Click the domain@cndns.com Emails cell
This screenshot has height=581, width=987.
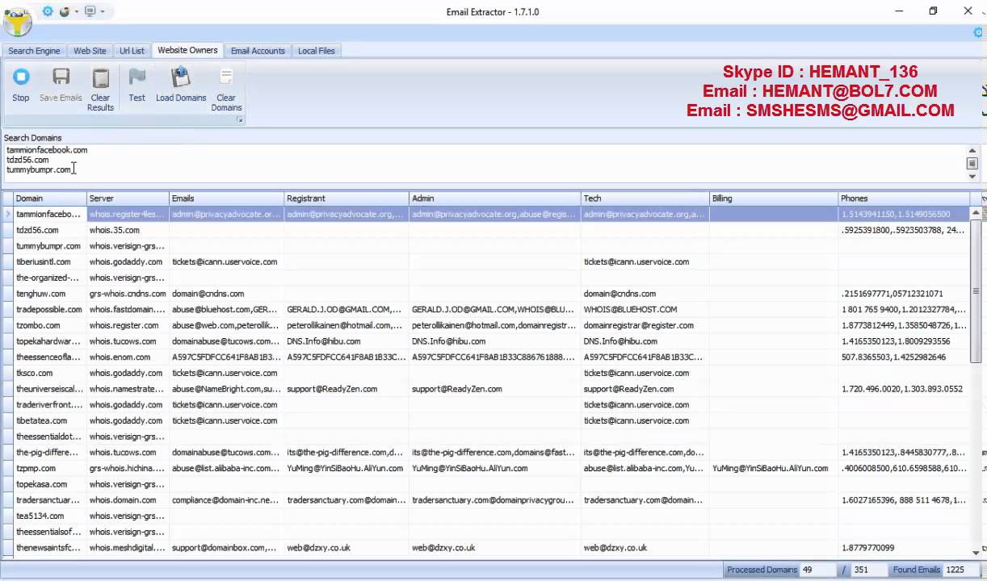226,294
